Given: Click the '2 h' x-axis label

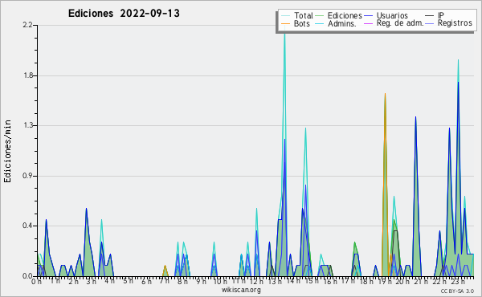Looking at the screenshot, I should [73, 282].
